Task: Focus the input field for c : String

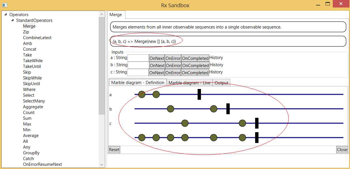Action: pyautogui.click(x=138, y=72)
